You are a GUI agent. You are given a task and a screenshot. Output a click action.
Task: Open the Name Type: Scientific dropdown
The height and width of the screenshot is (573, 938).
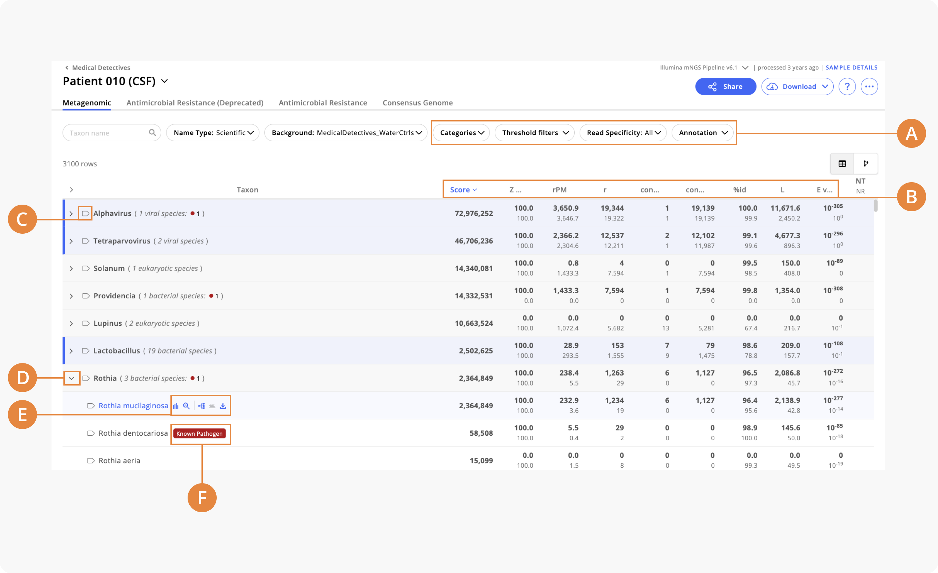(x=213, y=132)
